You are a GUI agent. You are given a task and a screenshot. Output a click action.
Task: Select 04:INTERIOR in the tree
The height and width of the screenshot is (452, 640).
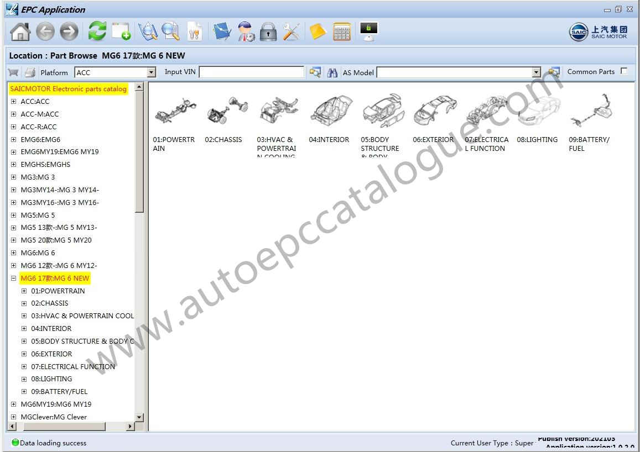pos(51,329)
